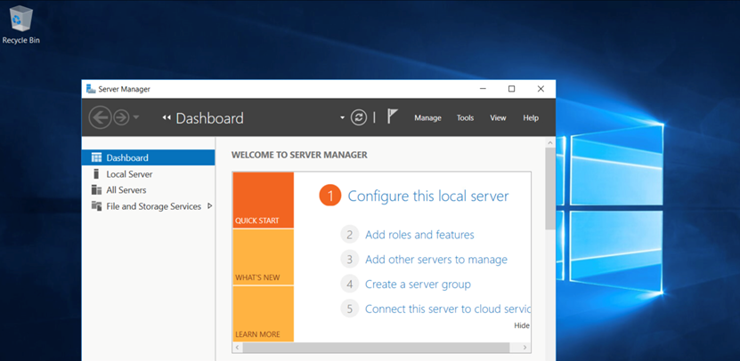This screenshot has width=740, height=361.
Task: Click Connect this server to cloud services
Action: click(x=447, y=309)
